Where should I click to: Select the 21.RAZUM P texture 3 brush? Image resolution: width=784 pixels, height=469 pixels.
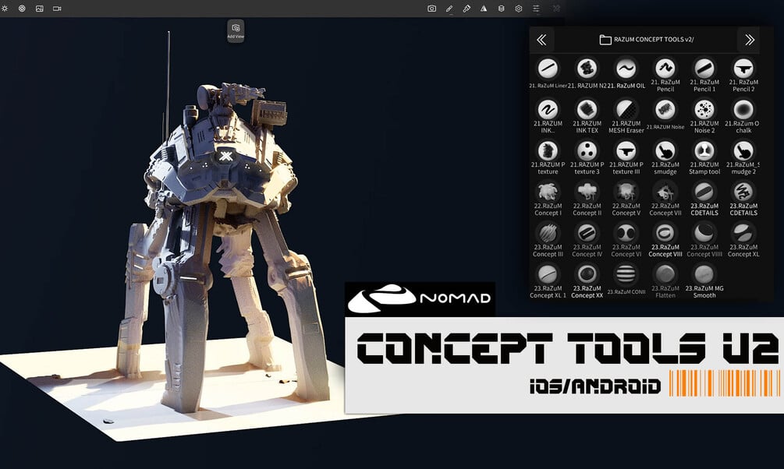pos(587,158)
